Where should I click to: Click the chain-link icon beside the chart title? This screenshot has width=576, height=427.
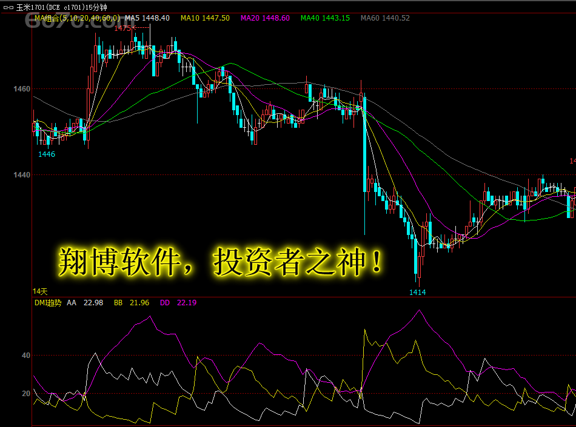(8, 7)
